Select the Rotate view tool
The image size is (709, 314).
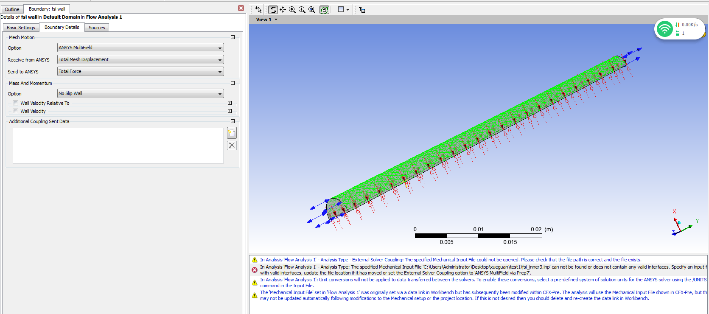[273, 10]
